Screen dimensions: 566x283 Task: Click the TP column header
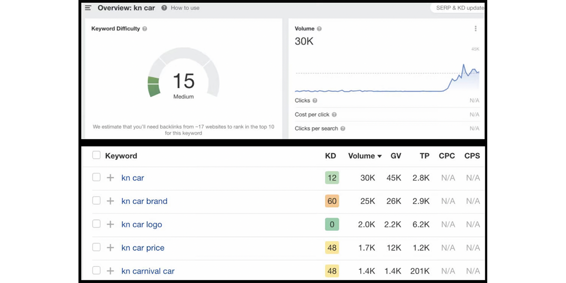(x=424, y=156)
